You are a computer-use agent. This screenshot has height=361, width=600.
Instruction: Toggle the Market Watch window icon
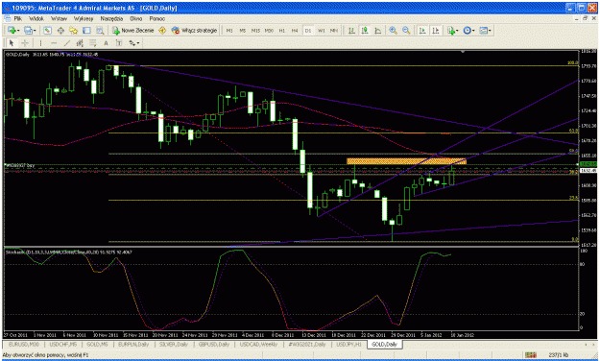(x=47, y=30)
